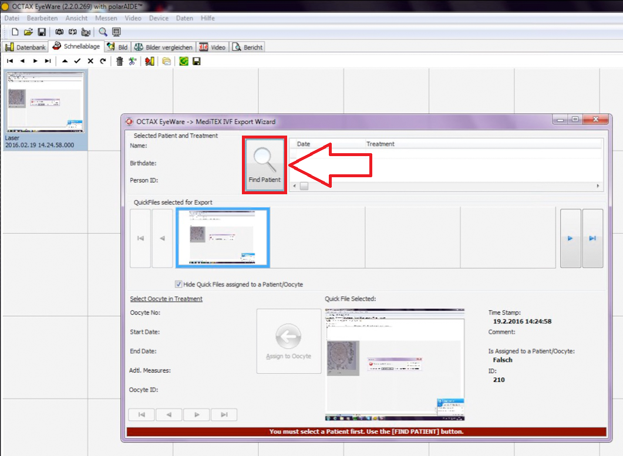
Task: Open the Datei menu
Action: click(12, 18)
